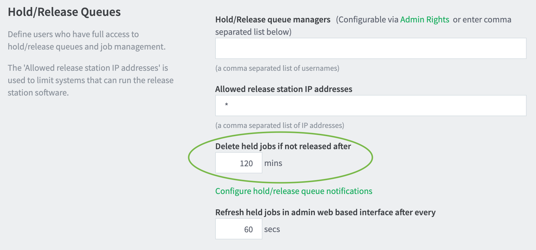Click the Configurable via text before Admin Rights

367,19
